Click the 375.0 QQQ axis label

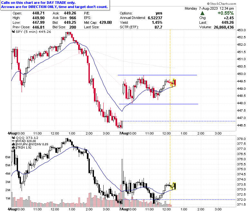tap(241, 169)
